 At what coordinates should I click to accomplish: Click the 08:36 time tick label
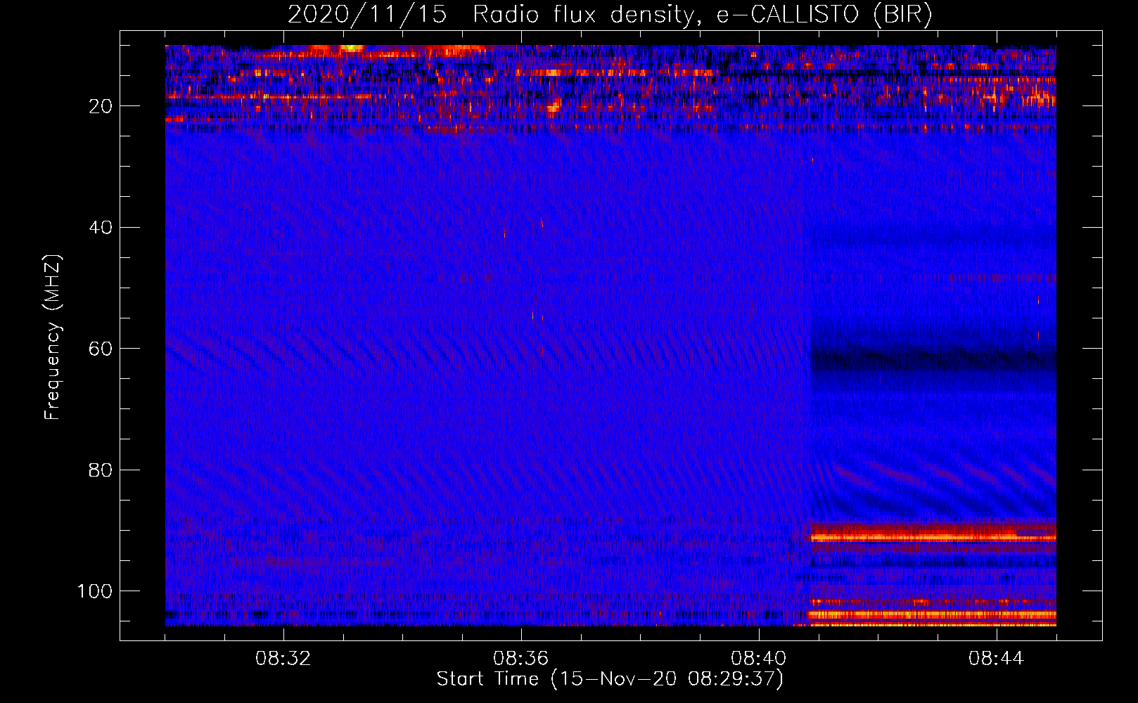point(521,659)
